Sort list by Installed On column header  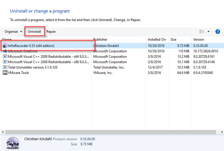click(x=157, y=39)
